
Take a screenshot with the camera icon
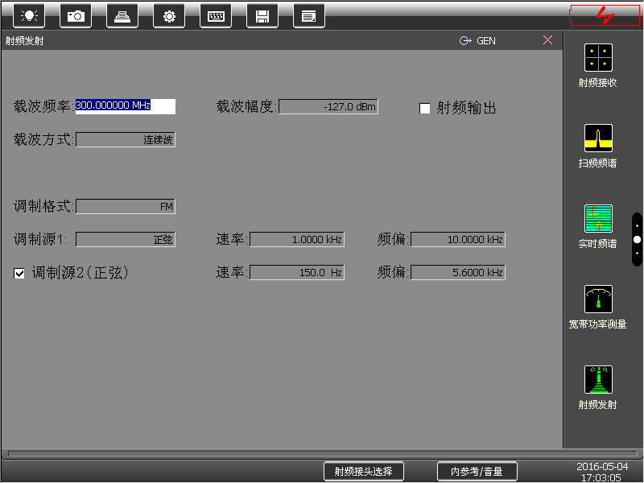pos(76,15)
